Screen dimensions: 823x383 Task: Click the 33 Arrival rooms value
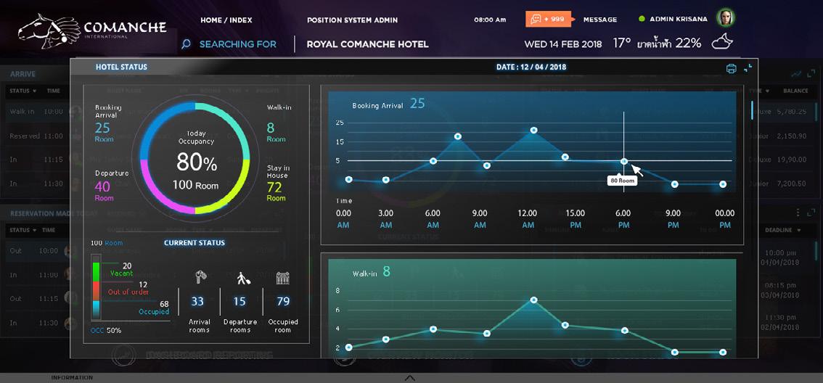pos(197,302)
